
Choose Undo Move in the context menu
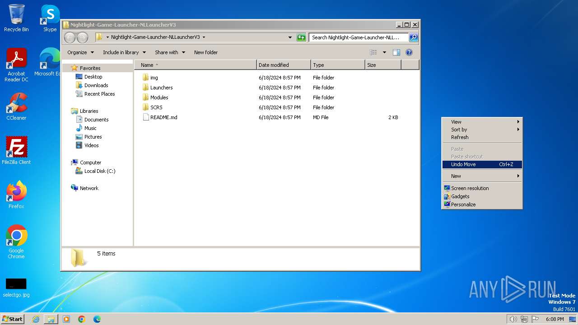[482, 164]
